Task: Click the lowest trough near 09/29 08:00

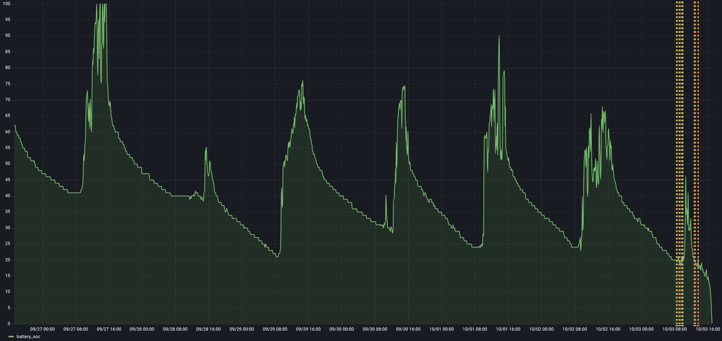Action: [277, 256]
